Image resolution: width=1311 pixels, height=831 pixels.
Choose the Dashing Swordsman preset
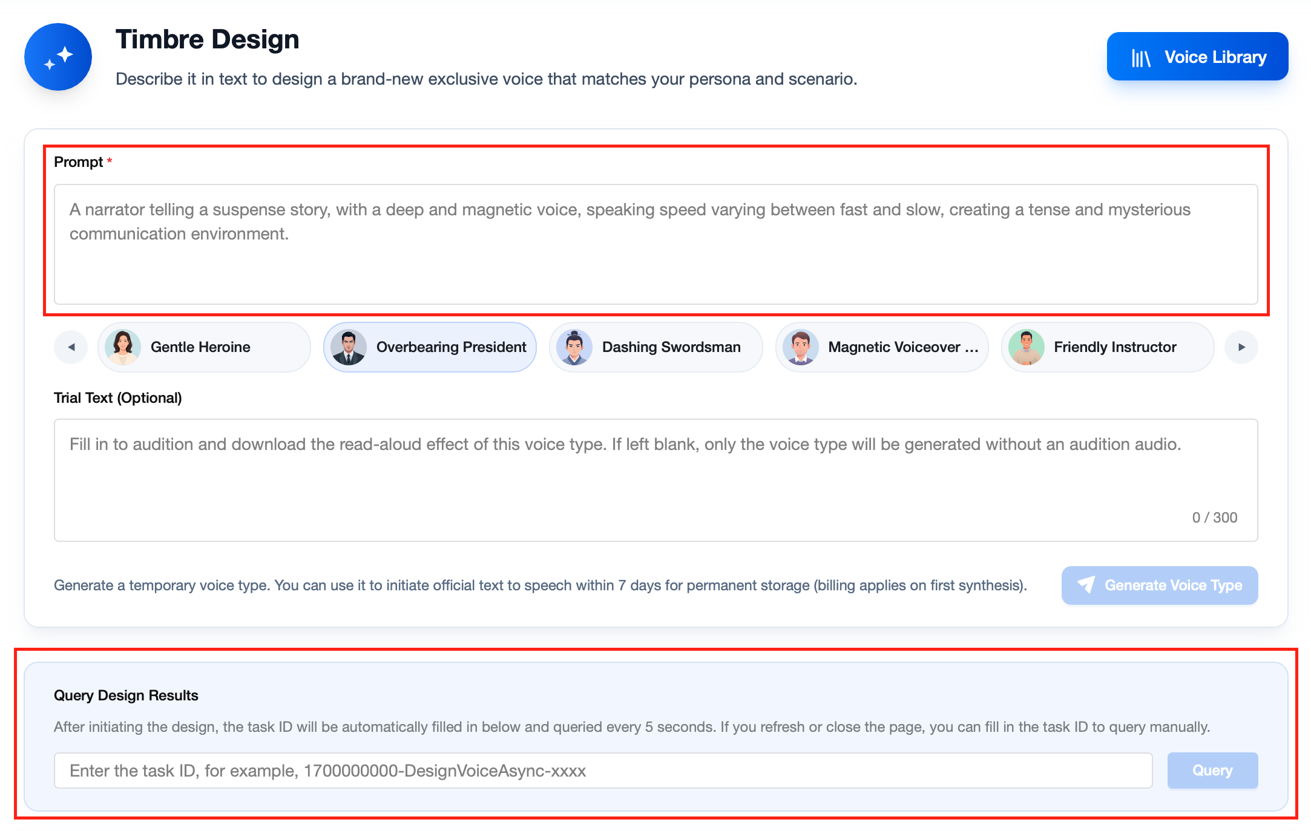(x=655, y=347)
